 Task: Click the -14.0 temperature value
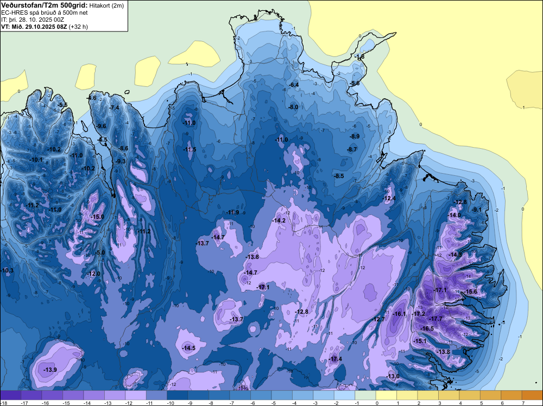coord(454,215)
